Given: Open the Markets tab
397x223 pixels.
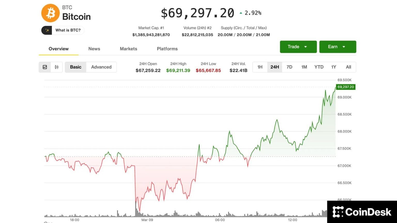Looking at the screenshot, I should point(128,49).
